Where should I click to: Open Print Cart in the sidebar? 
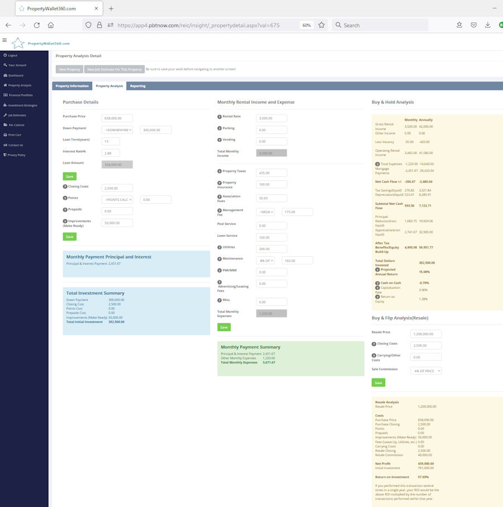coord(12,135)
